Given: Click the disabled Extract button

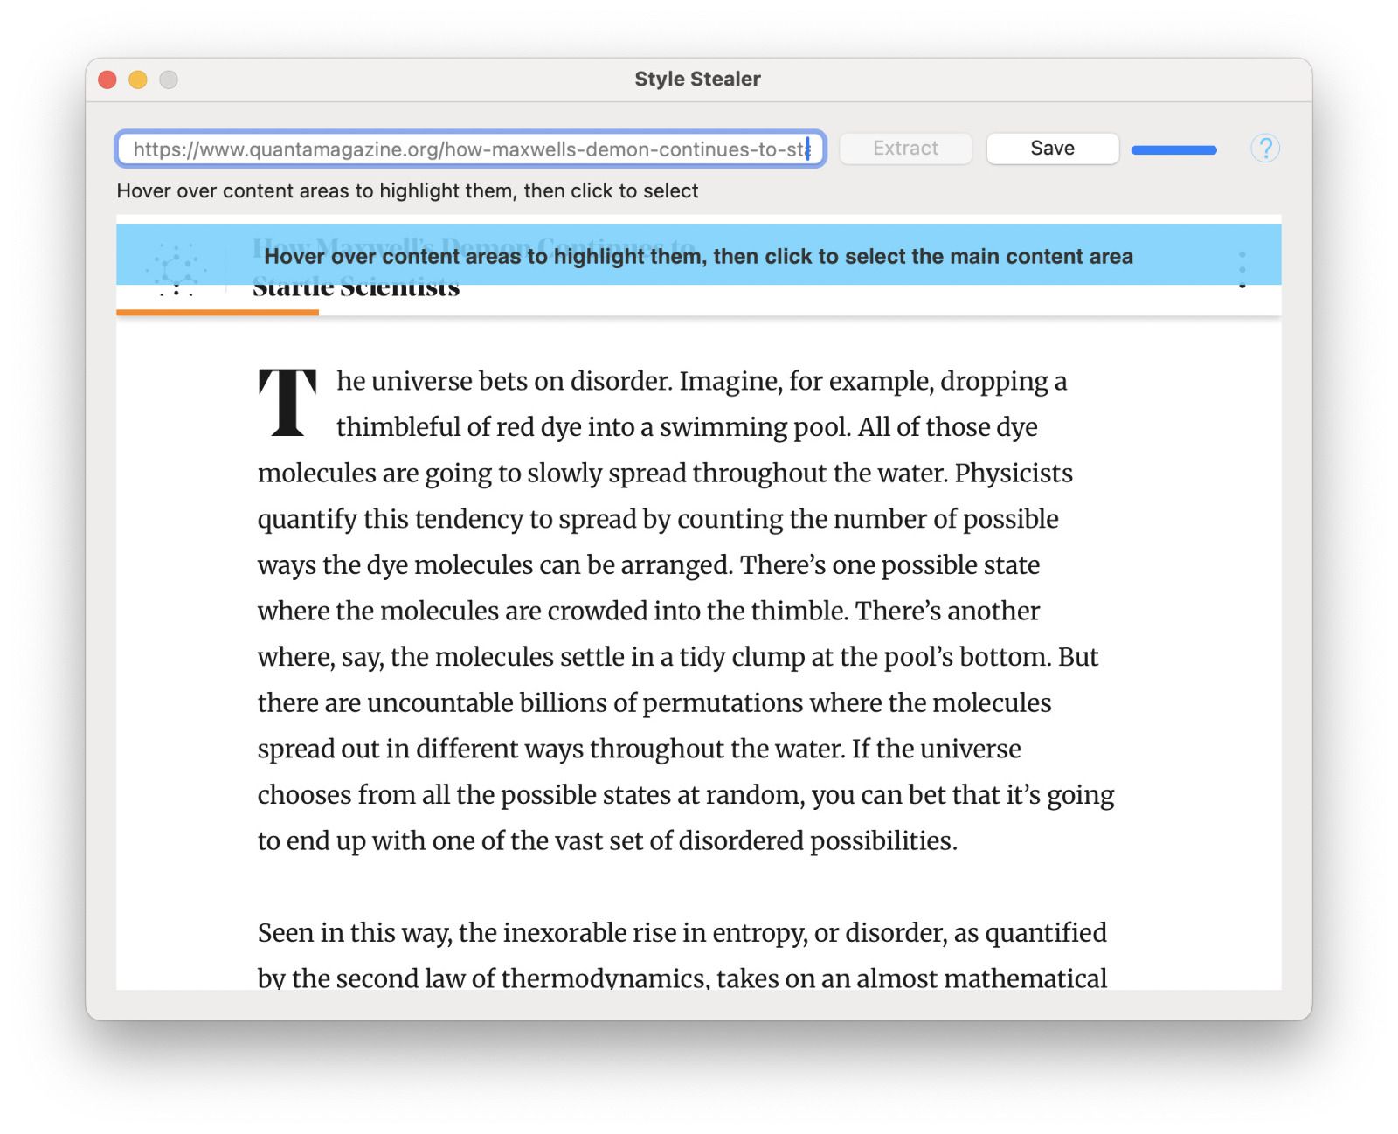Looking at the screenshot, I should coord(905,149).
